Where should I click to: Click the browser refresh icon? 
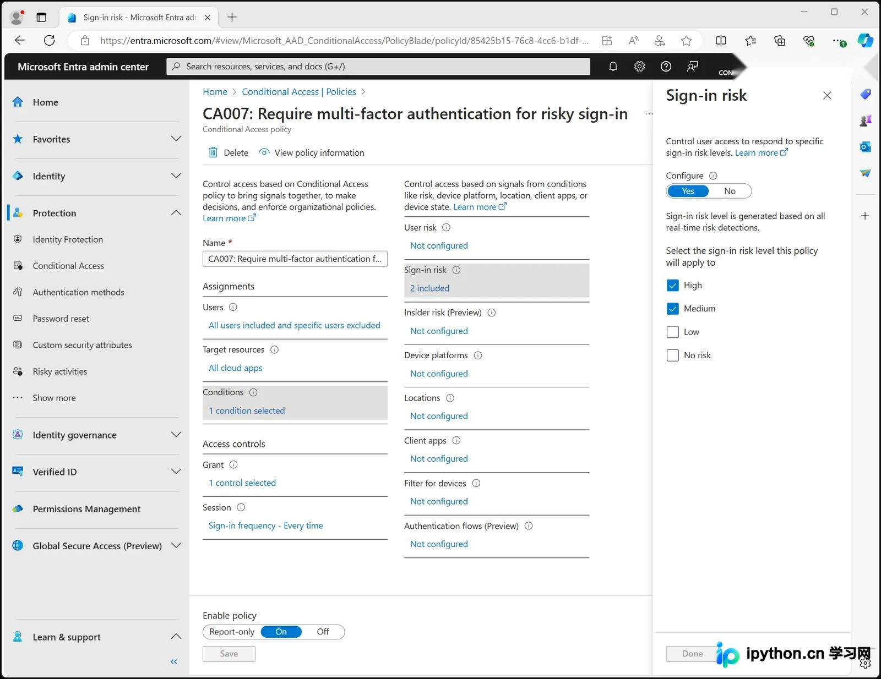tap(50, 40)
